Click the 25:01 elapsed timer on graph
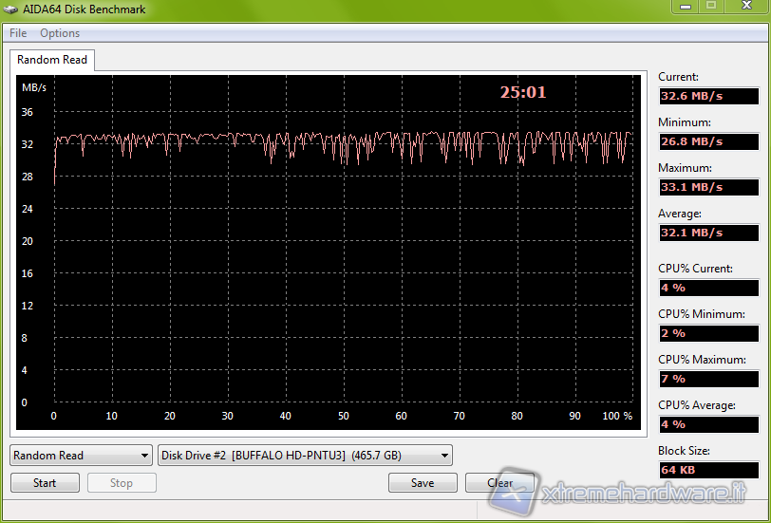Screen dimensions: 771x523 523,92
